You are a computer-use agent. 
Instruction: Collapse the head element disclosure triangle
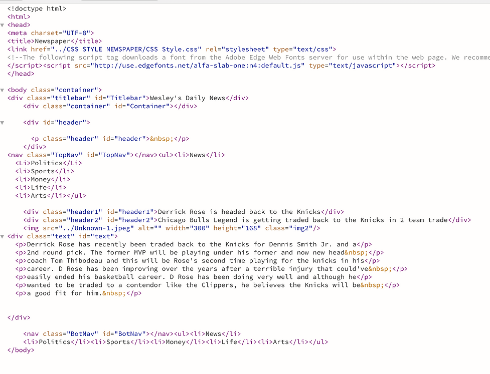coord(3,25)
